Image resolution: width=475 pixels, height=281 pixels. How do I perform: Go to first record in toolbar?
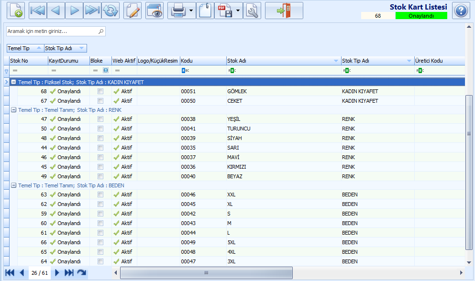click(x=38, y=11)
